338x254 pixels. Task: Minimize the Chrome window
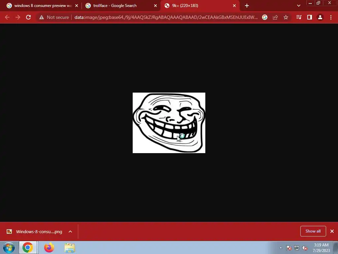coord(310,3)
